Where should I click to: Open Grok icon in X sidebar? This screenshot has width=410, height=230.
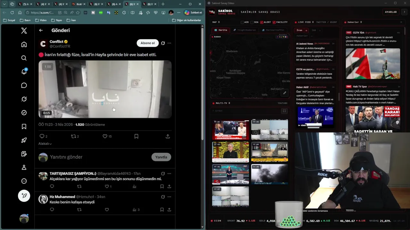point(24,99)
